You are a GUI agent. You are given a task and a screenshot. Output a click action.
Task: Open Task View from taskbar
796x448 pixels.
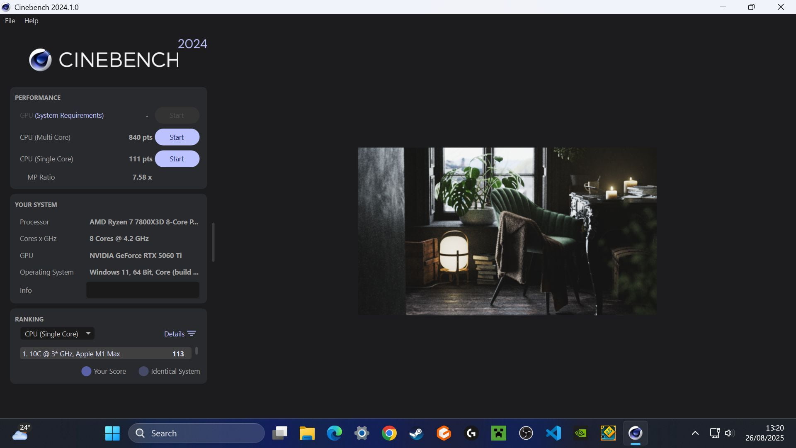[280, 433]
